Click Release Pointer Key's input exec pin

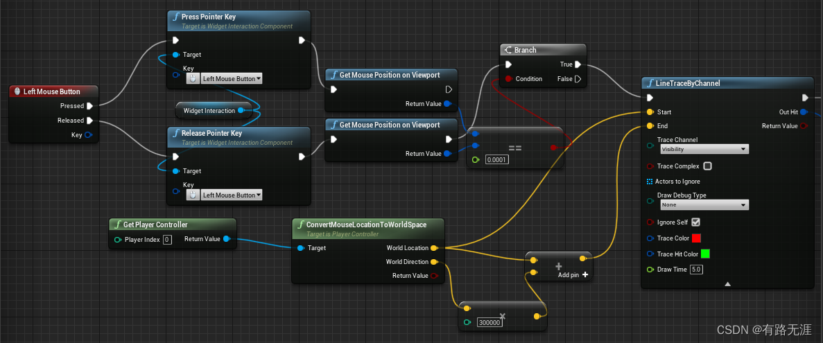(176, 157)
